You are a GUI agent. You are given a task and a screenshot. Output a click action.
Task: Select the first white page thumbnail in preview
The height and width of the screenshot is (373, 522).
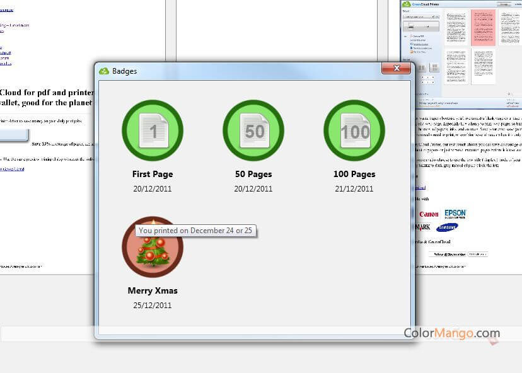click(455, 28)
